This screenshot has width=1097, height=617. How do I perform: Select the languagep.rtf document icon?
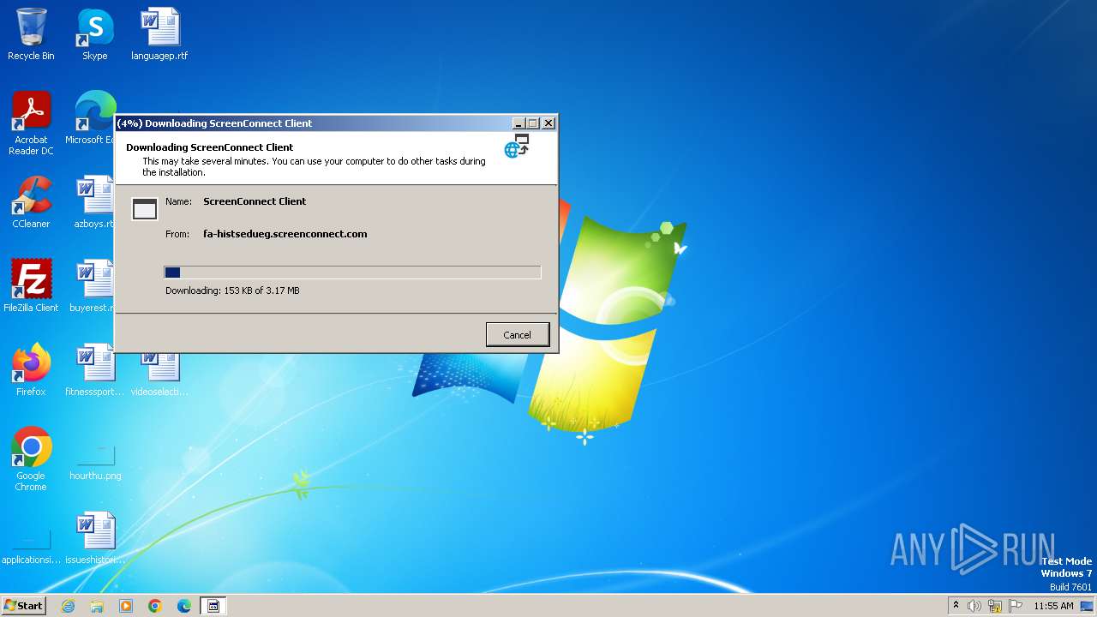click(159, 34)
